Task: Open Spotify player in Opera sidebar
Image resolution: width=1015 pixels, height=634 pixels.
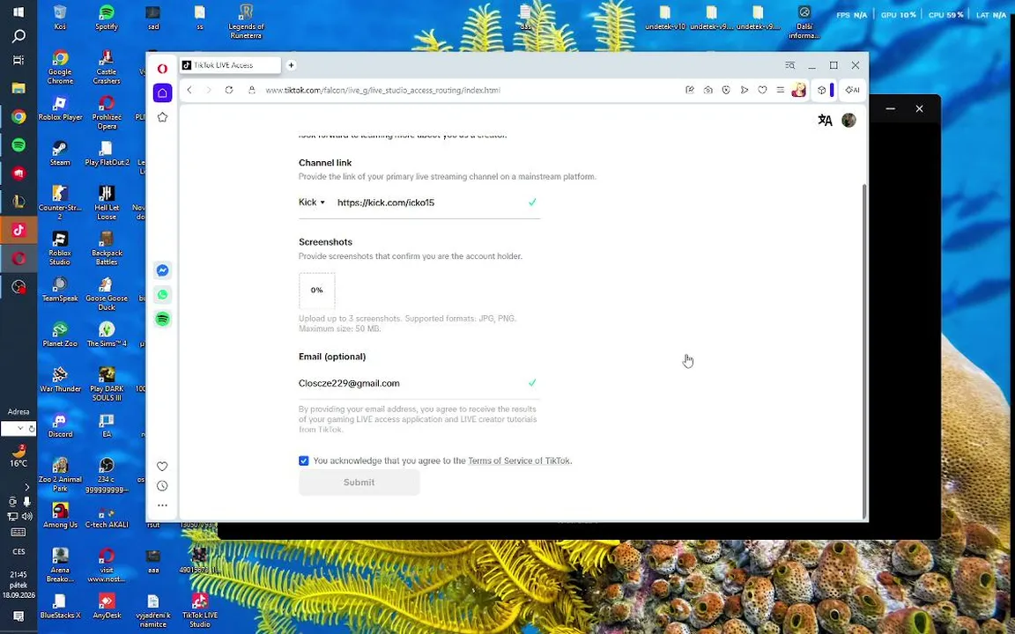Action: coord(162,319)
